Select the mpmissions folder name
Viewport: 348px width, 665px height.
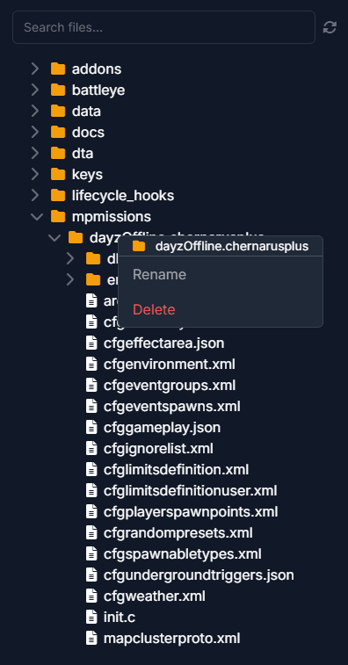coord(112,217)
